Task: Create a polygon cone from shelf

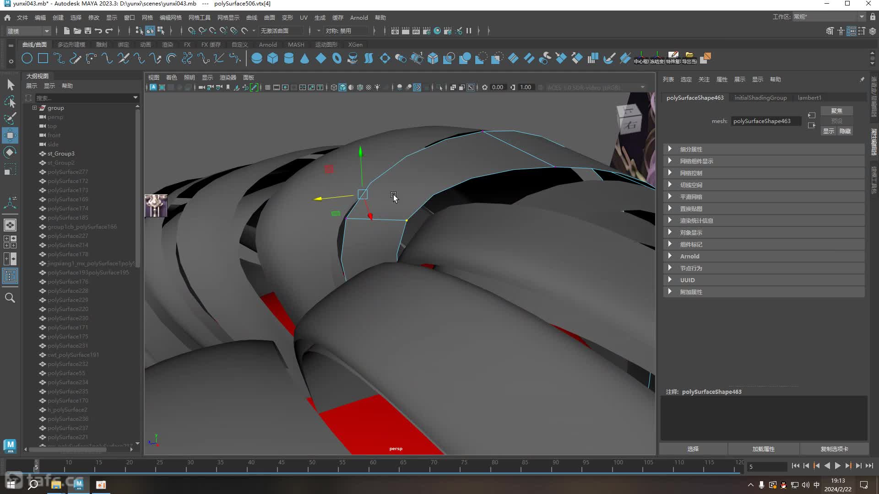Action: coord(305,59)
